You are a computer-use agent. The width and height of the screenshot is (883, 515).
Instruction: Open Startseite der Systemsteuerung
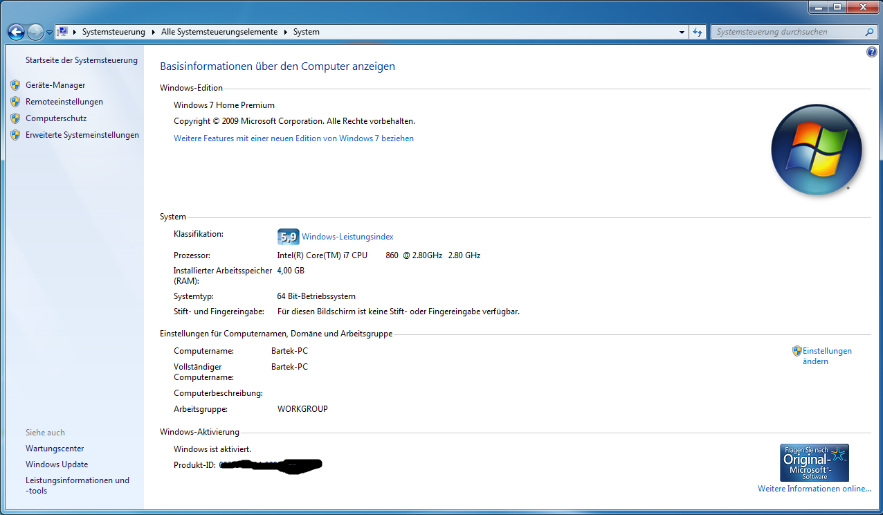[x=82, y=60]
